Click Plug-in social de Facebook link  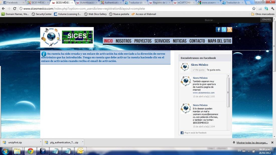coord(195,133)
